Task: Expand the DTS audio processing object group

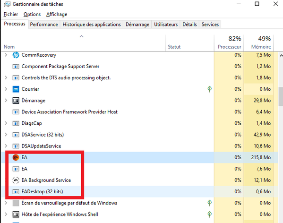Action: point(6,78)
